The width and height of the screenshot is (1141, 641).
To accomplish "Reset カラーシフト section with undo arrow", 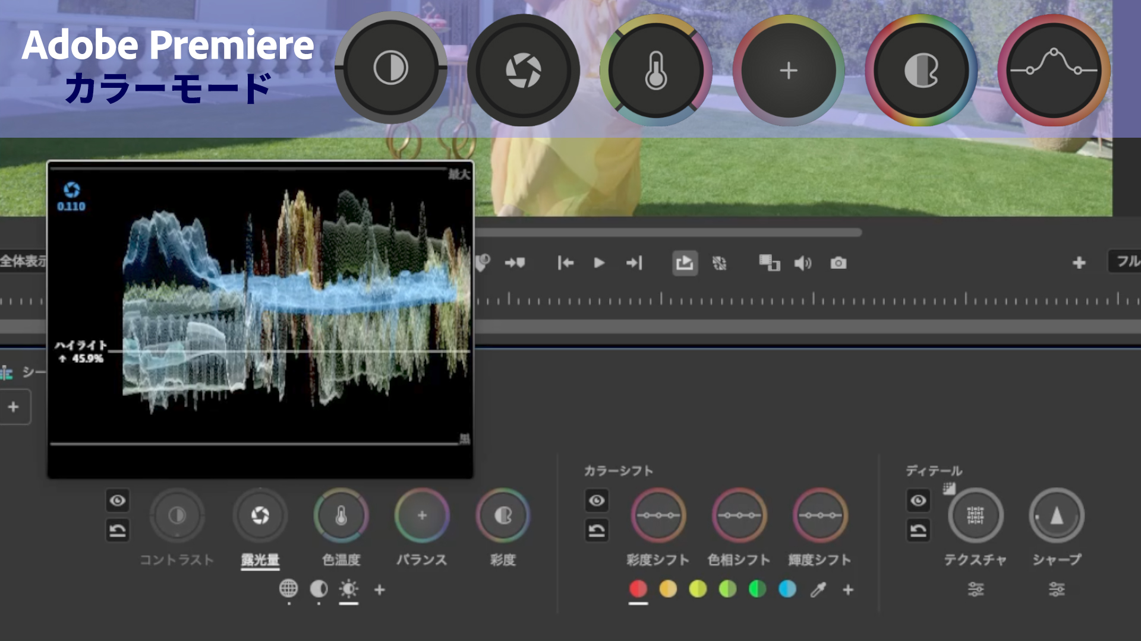I will (597, 530).
